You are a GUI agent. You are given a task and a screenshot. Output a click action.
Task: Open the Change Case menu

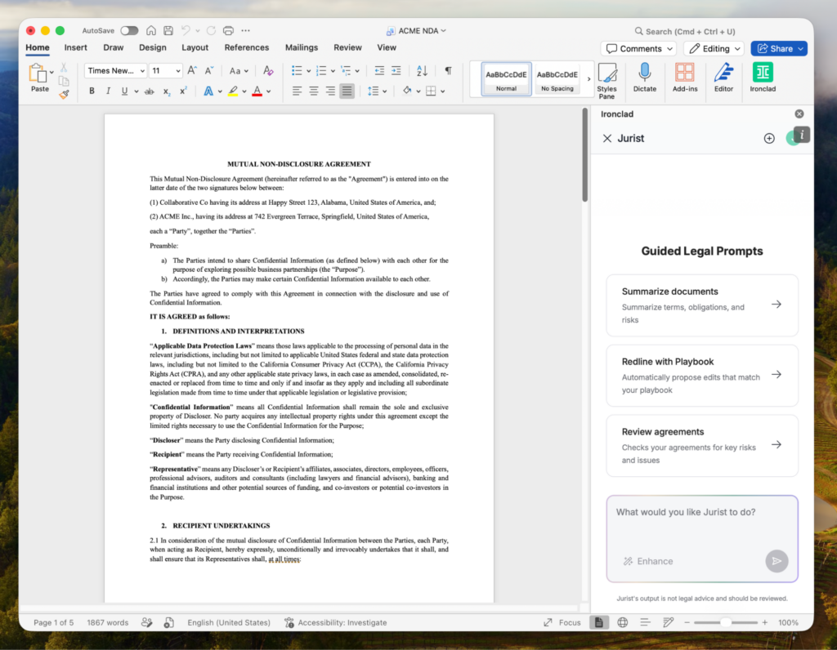[x=239, y=70]
